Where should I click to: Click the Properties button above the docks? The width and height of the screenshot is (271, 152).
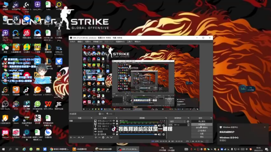pos(101,114)
